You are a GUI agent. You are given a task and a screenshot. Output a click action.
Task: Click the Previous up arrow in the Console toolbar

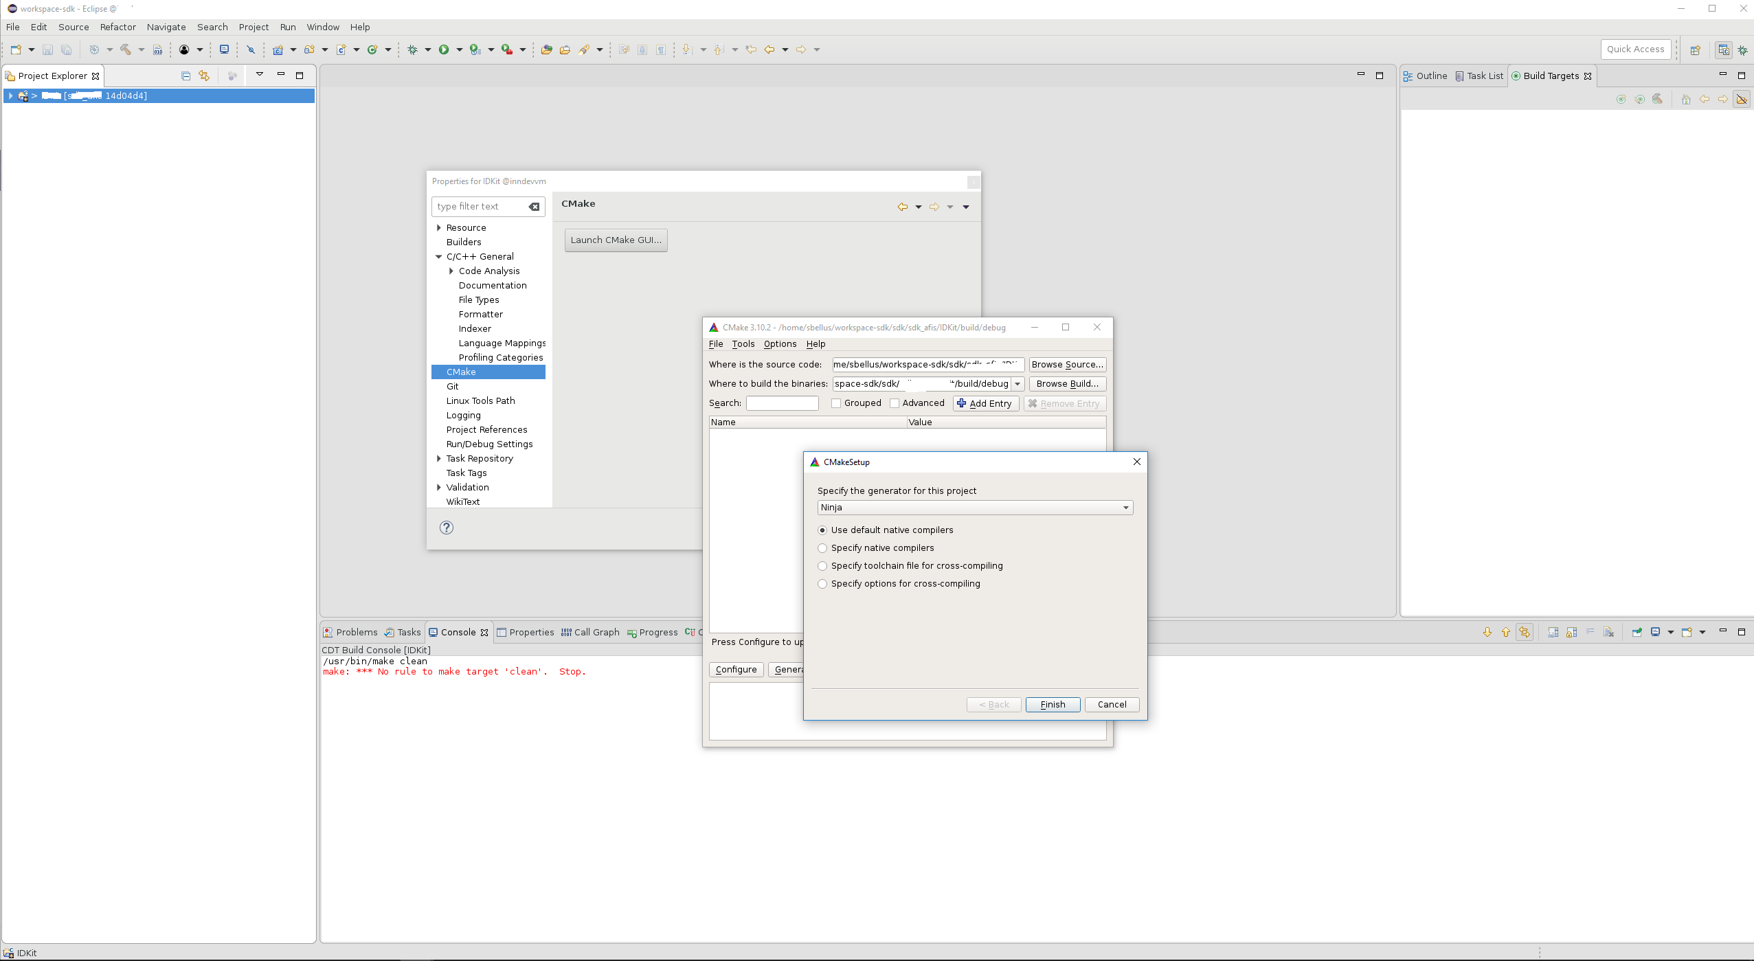coord(1506,632)
